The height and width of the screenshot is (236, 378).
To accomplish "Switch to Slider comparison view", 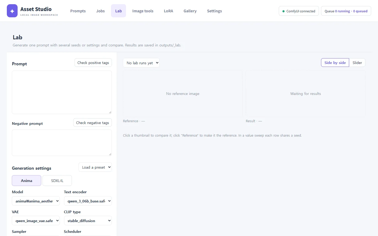I will [357, 63].
